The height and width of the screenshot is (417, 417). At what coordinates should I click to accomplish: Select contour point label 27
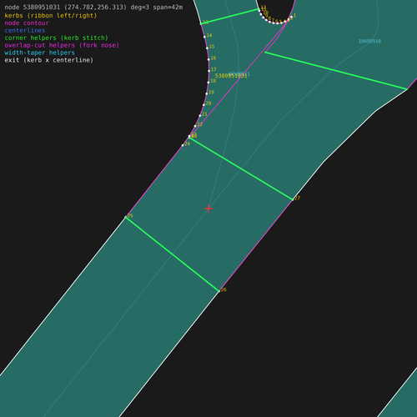coord(297,198)
